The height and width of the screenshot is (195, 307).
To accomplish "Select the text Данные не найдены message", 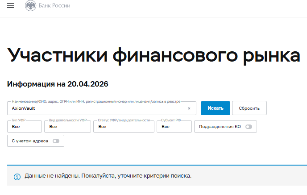I will click(108, 176).
